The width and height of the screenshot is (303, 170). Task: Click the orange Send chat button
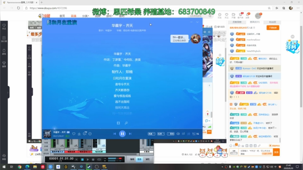(276, 152)
